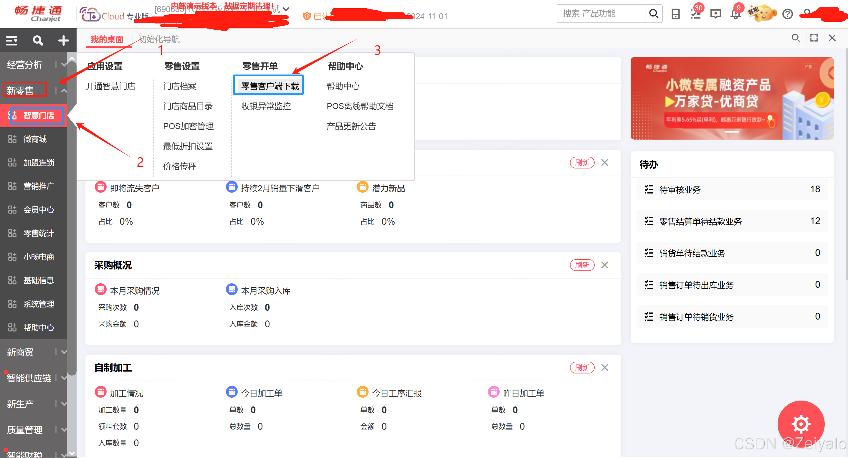Expand the 经营分析 sidebar section
Image resolution: width=848 pixels, height=458 pixels.
tap(64, 65)
